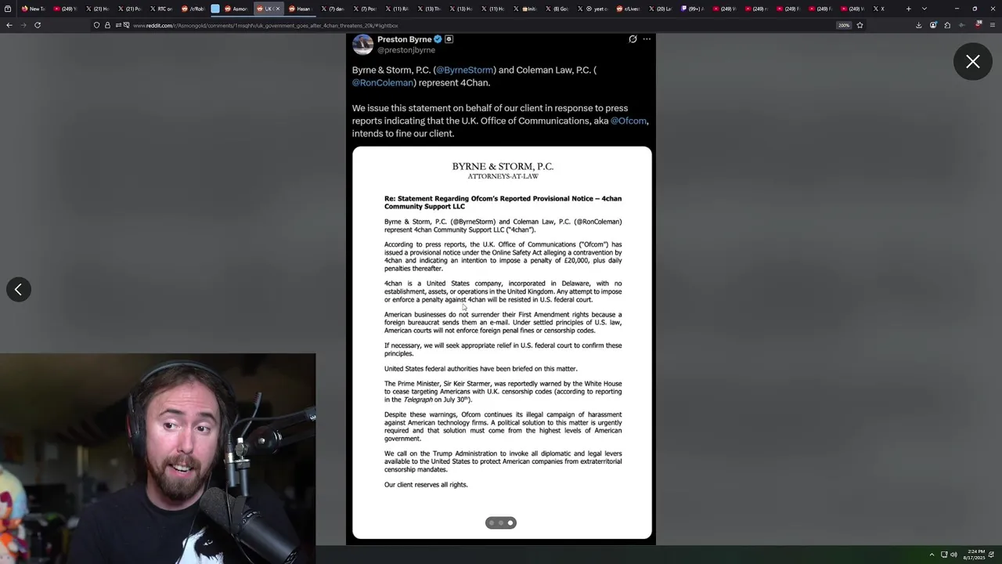Click the affiliate badge next to verified checkmark
The width and height of the screenshot is (1002, 564).
click(x=449, y=39)
